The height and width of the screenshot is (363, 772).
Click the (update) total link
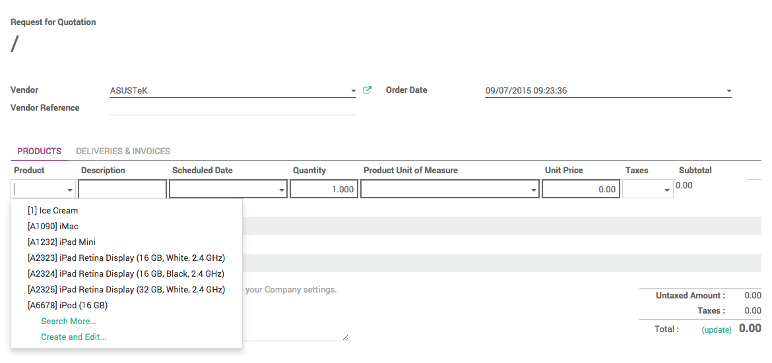(x=716, y=329)
